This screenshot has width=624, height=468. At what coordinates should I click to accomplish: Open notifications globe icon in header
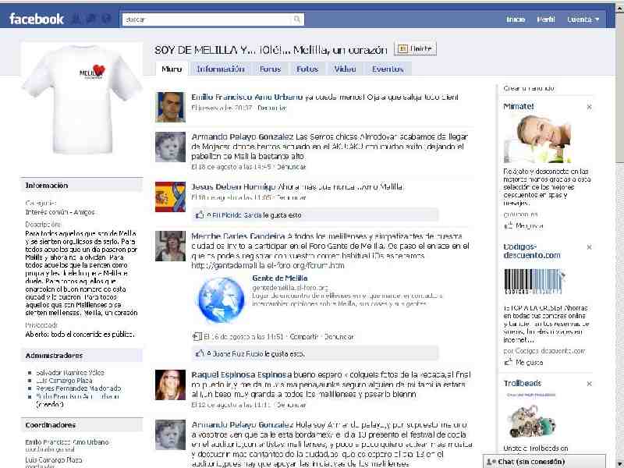[x=106, y=19]
